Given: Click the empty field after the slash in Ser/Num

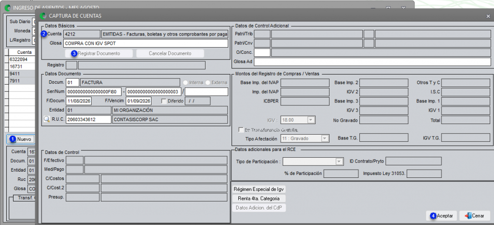Looking at the screenshot, I should pos(206,92).
